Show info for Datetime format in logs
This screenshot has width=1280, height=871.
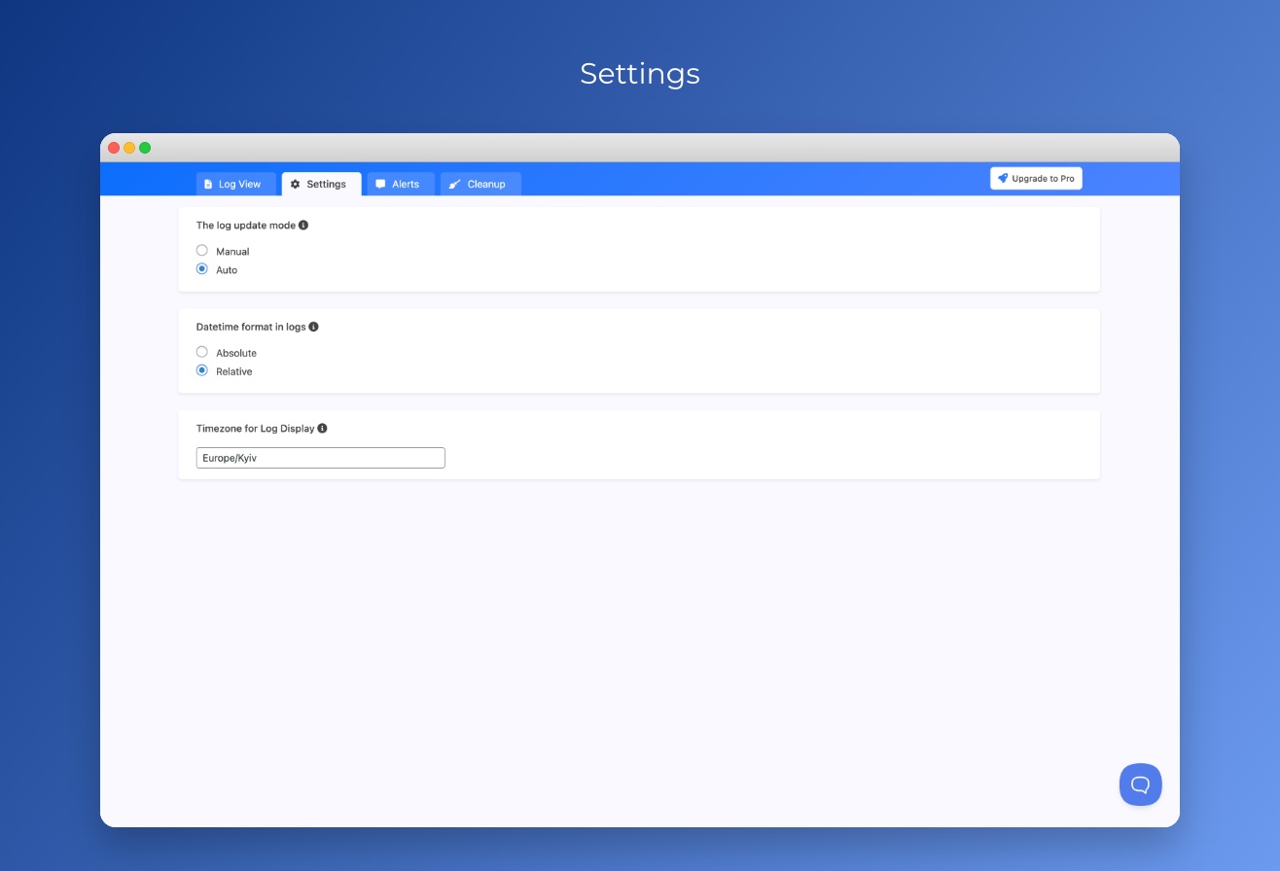pyautogui.click(x=313, y=327)
